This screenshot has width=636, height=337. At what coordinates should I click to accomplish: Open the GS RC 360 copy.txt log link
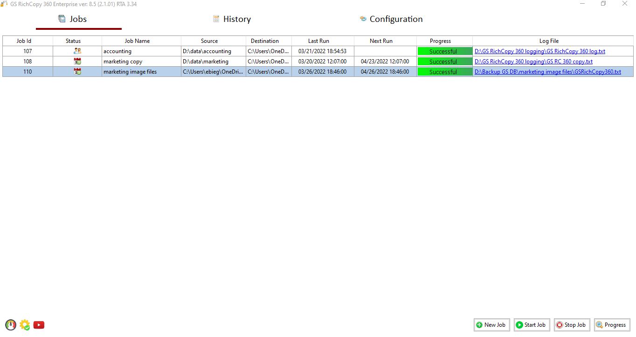point(533,62)
